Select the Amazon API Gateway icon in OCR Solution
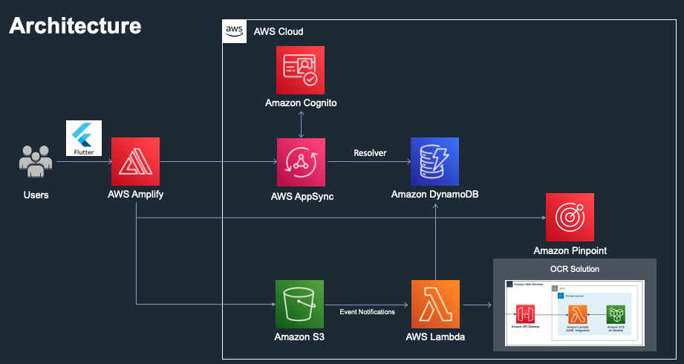 tap(525, 313)
